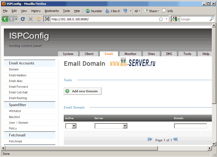Open the Fetchmail sidebar link
Image resolution: width=217 pixels, height=157 pixels.
tap(15, 141)
